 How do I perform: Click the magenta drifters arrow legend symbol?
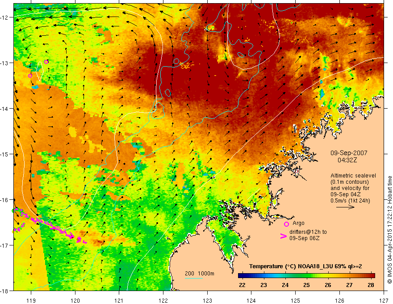pos(284,236)
